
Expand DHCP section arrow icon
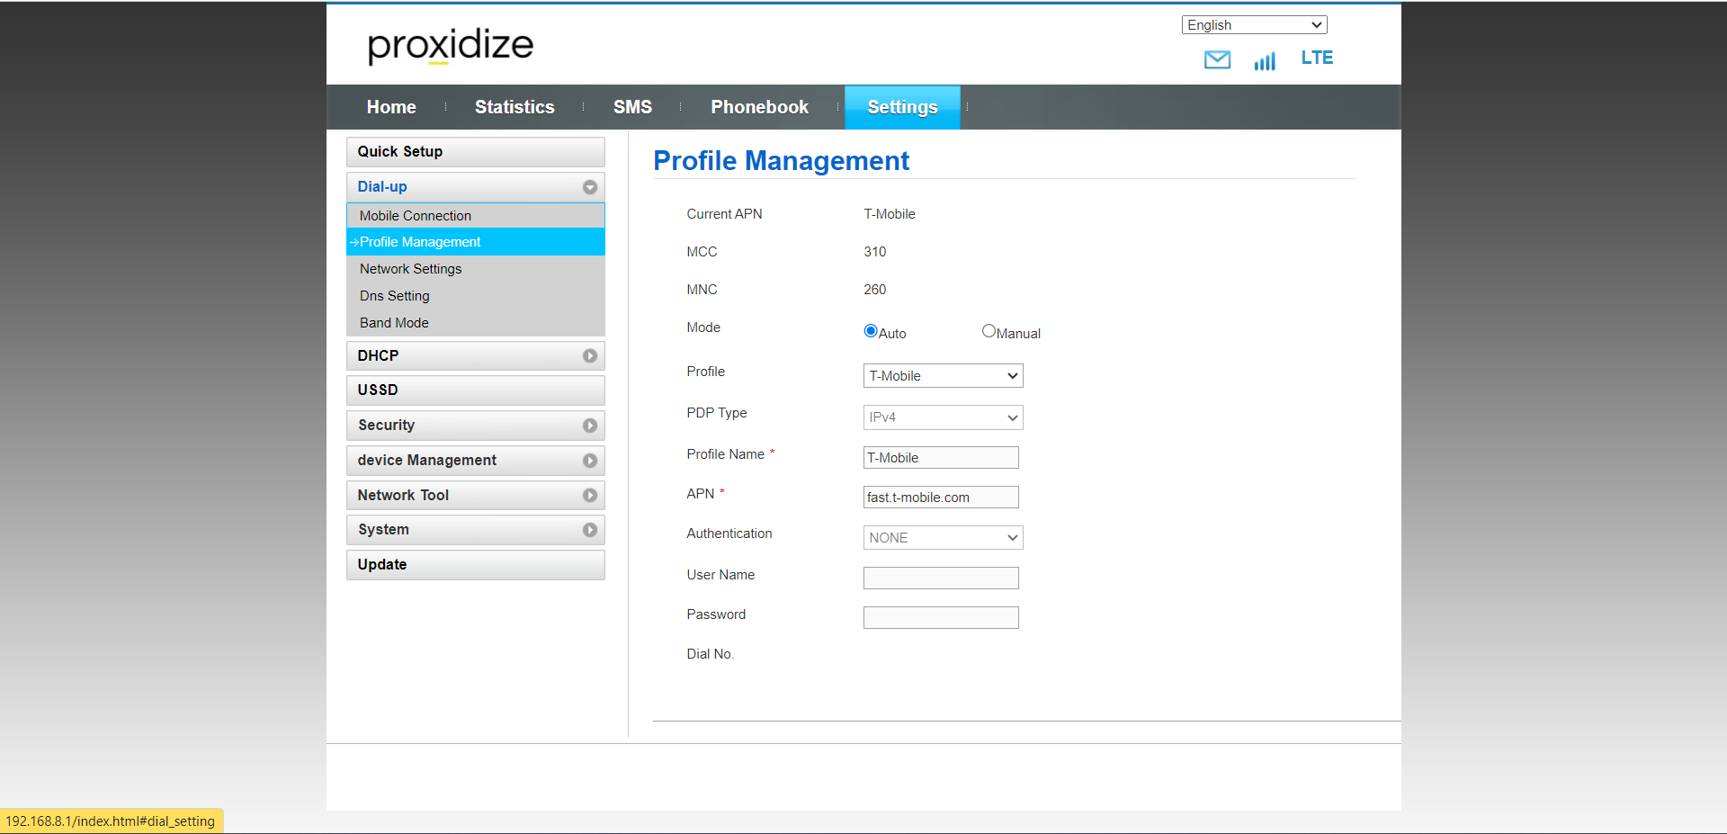590,356
